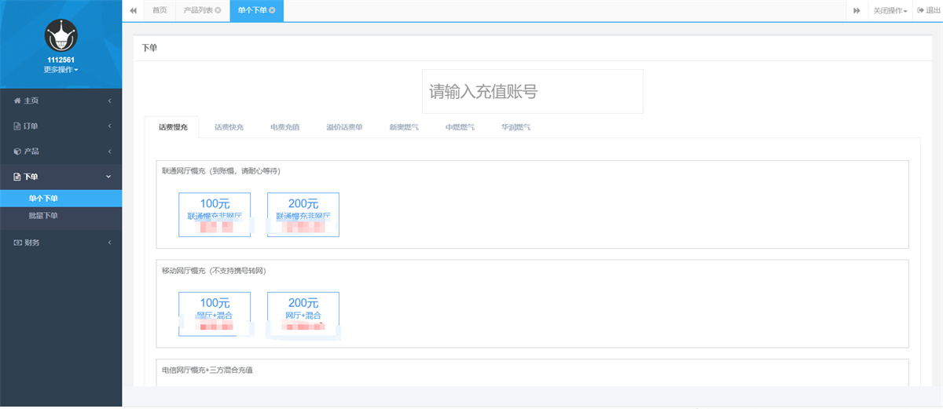Viewport: 943px width, 409px height.
Task: Select 批量下单 in the sidebar
Action: tap(43, 216)
